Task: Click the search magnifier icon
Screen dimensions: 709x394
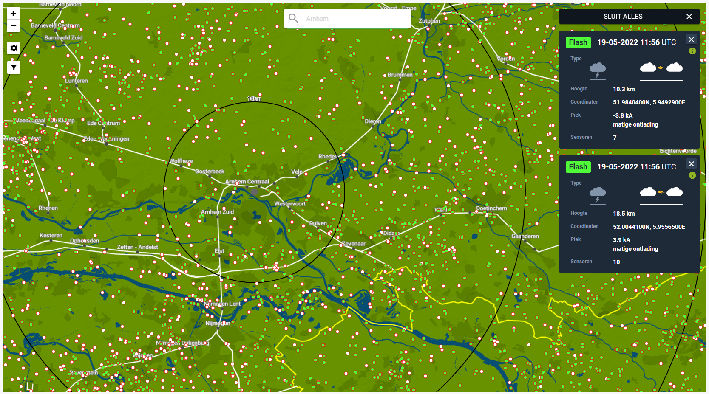Action: pyautogui.click(x=293, y=18)
